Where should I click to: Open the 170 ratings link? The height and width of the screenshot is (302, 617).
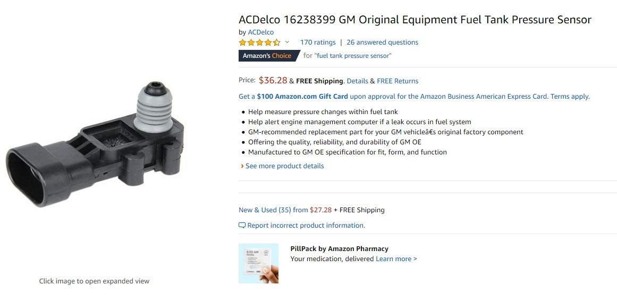[x=318, y=42]
